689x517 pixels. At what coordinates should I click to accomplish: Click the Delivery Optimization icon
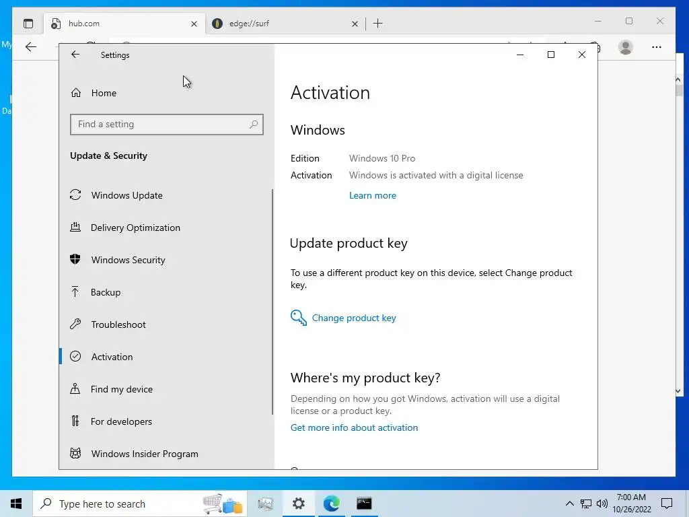pos(75,228)
